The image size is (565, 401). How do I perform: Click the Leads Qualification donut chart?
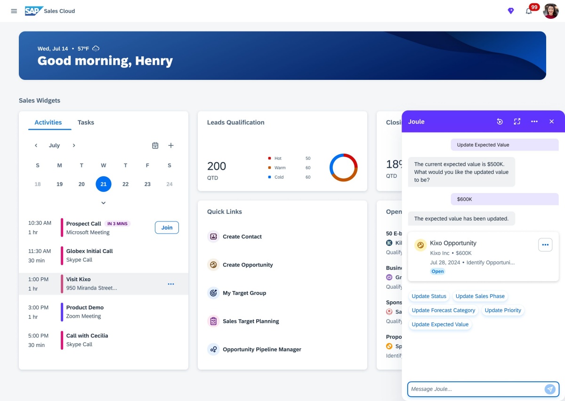pyautogui.click(x=344, y=167)
